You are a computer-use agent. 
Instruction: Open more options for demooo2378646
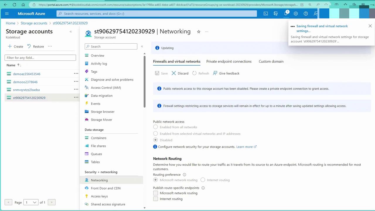(x=76, y=81)
